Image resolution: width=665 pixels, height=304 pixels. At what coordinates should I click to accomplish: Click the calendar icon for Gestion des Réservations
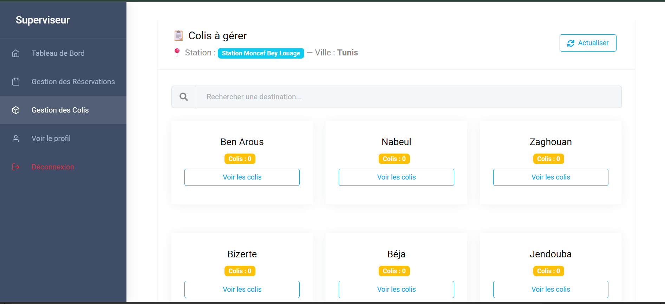16,82
